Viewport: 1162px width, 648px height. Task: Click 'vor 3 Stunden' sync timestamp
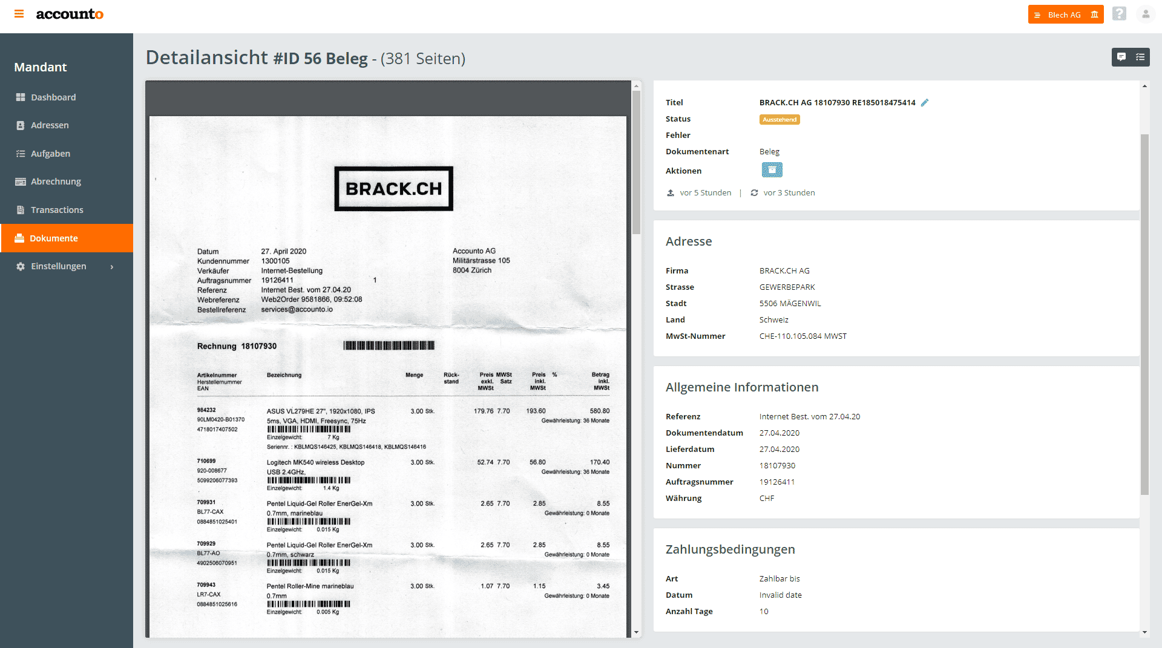tap(789, 193)
